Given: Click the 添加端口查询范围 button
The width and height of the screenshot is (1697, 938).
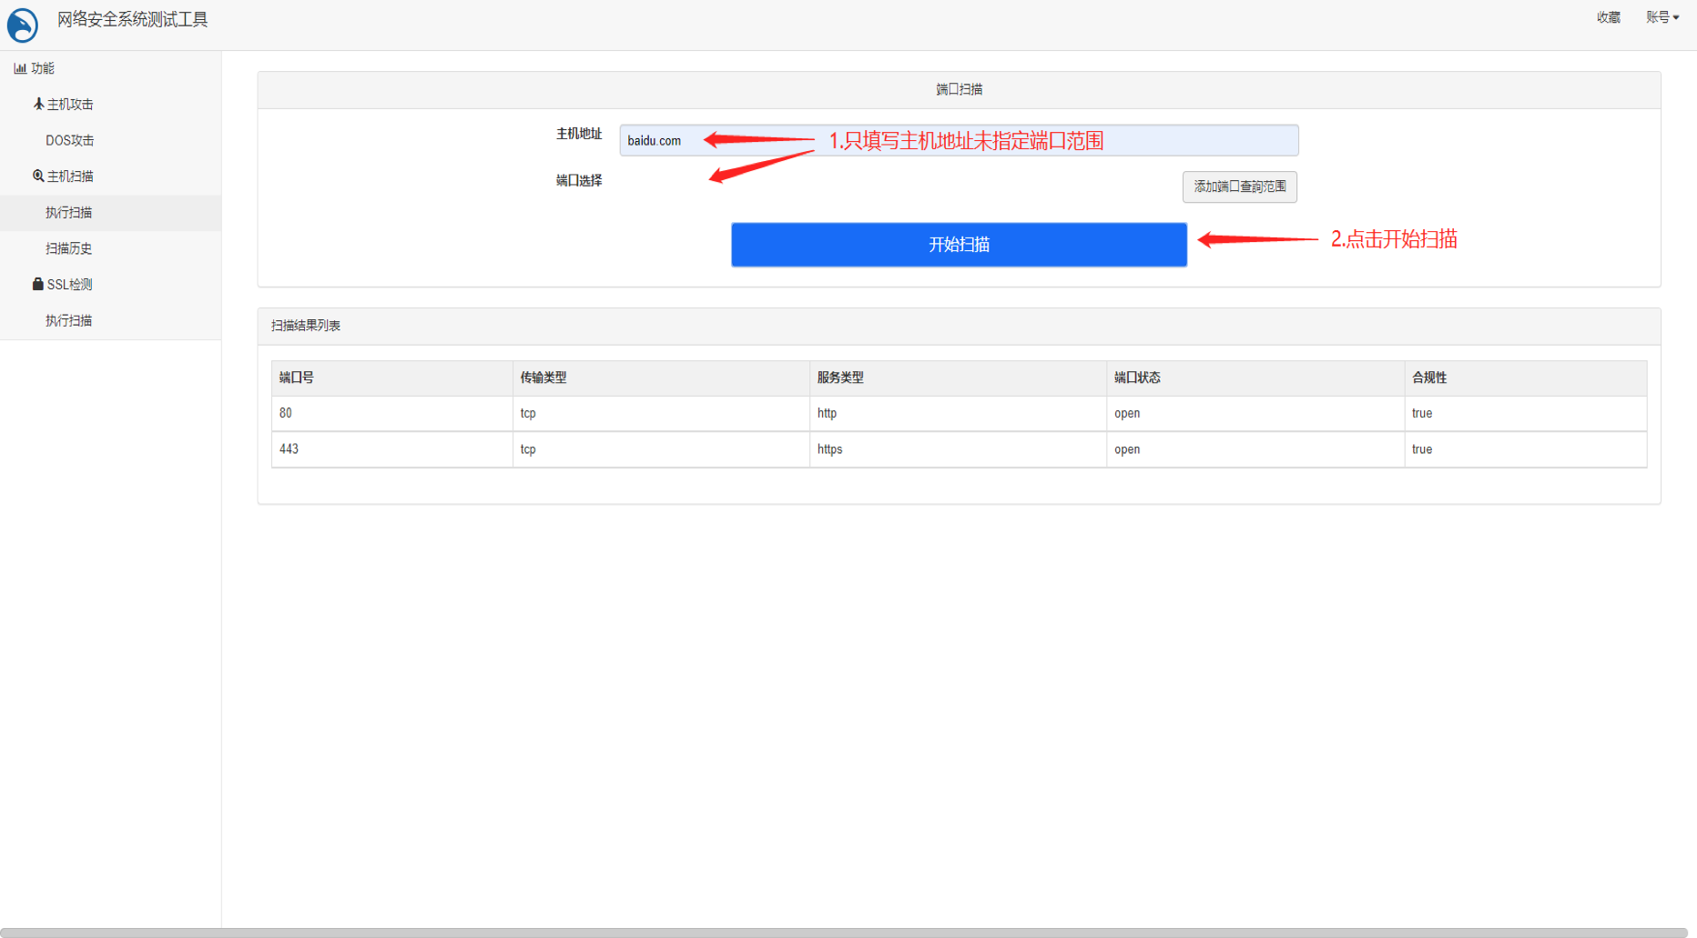Looking at the screenshot, I should click(1239, 187).
